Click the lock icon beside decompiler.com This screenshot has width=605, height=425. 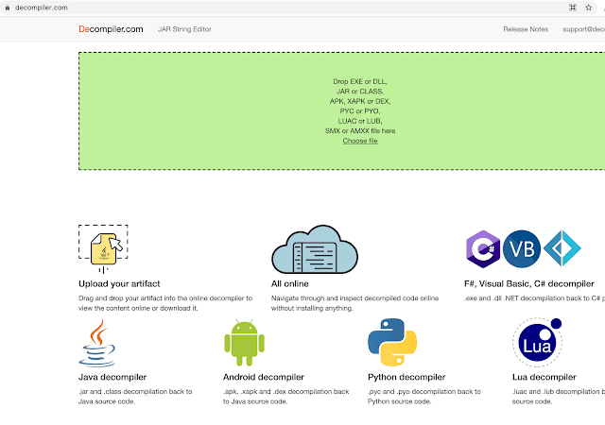coord(8,8)
